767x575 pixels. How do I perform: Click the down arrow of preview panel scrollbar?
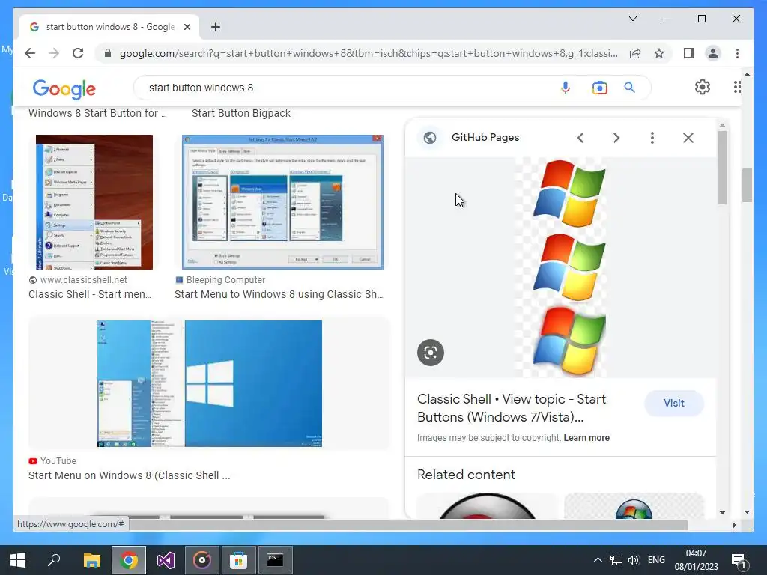tap(722, 512)
